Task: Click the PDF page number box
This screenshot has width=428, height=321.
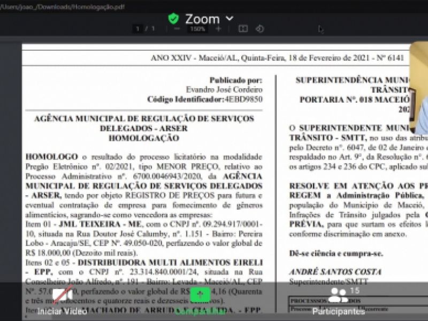Action: [x=138, y=29]
